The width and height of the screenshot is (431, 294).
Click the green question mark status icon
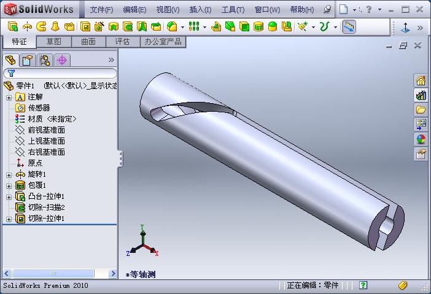[363, 285]
